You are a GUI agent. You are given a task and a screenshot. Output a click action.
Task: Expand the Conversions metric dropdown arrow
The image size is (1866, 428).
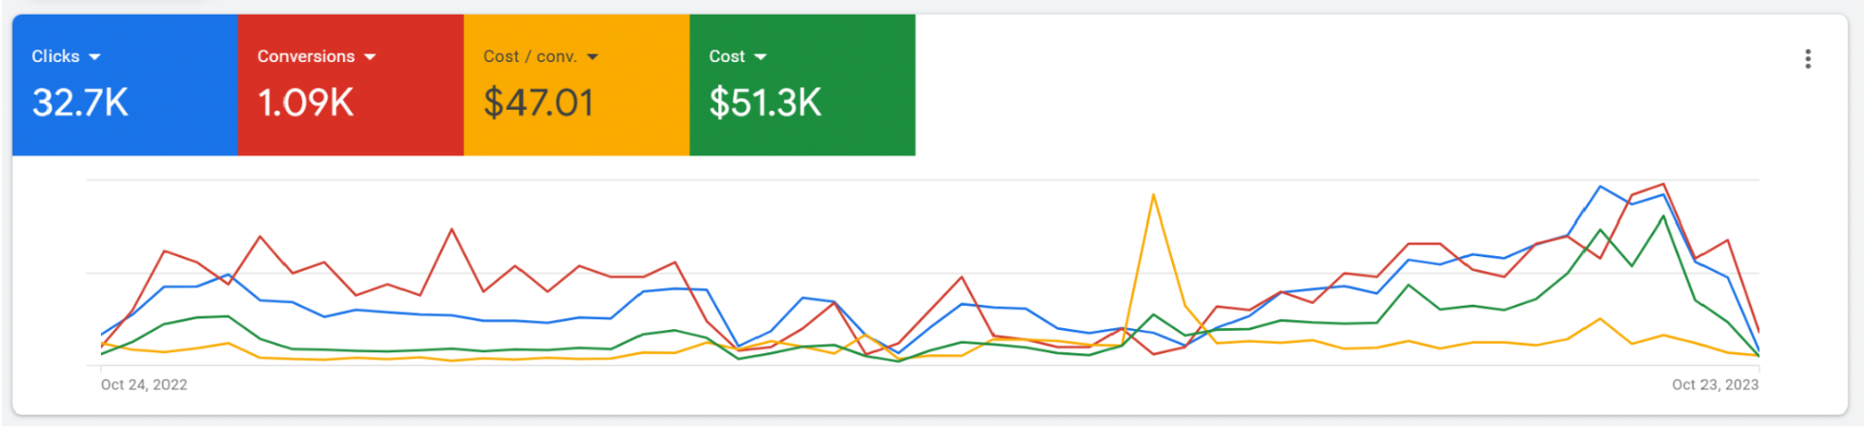(x=369, y=57)
